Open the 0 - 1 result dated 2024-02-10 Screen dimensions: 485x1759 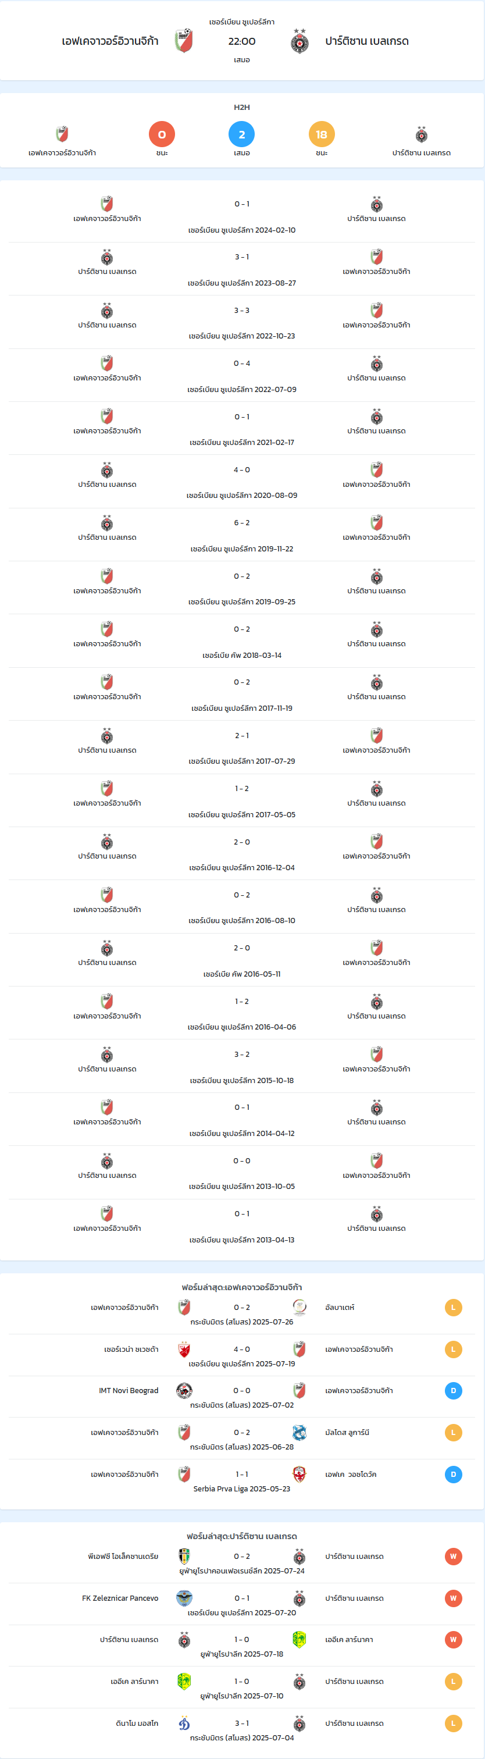[x=242, y=216]
